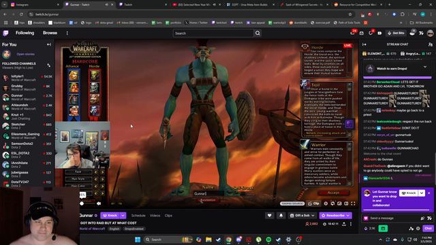Screen dimensions: 436x245
Task: Bookmark this page with star icon
Action: (x=350, y=14)
